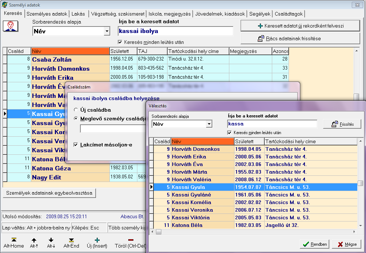Sort main grid by Név column header
The image size is (366, 253).
click(x=70, y=51)
